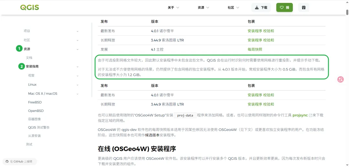Click the 发展 table cell
The image size is (349, 167).
104,49
